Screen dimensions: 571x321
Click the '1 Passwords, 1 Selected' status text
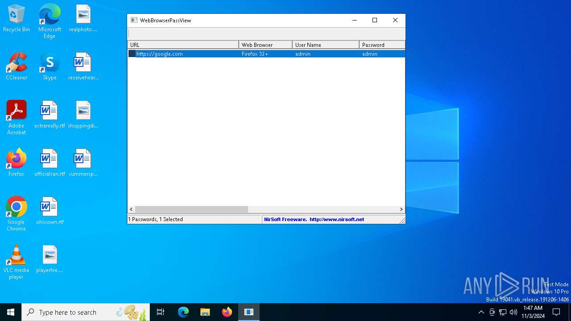(156, 219)
